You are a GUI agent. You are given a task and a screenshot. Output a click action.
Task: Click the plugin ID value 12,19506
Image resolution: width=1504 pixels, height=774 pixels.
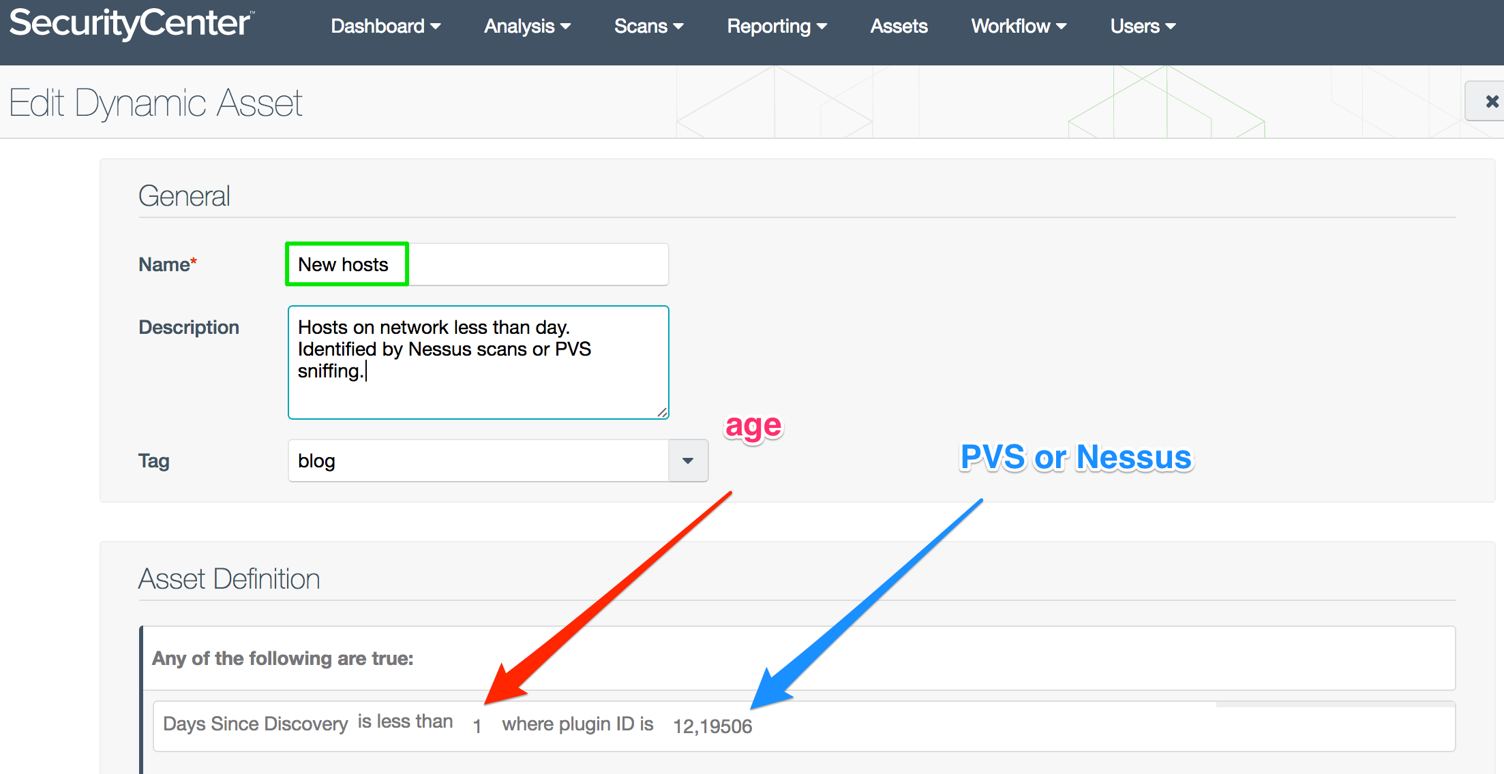click(x=712, y=726)
